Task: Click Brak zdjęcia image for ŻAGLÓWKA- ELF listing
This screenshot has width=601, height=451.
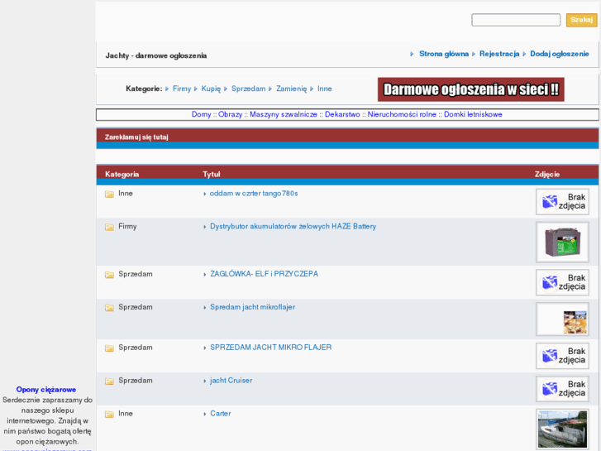Action: pyautogui.click(x=562, y=282)
